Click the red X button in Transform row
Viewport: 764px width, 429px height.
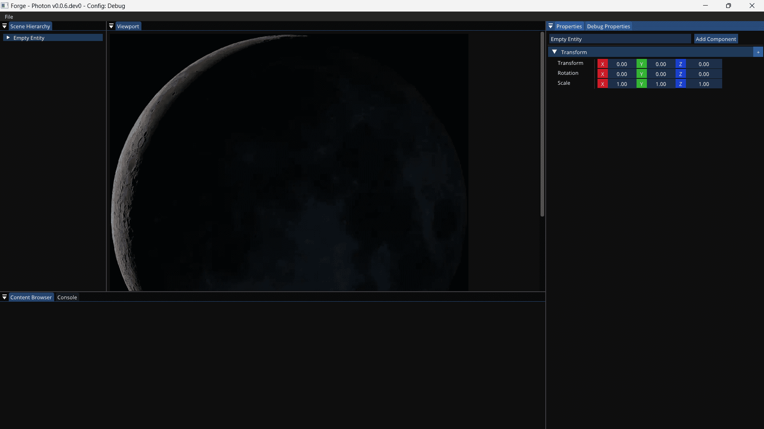coord(602,64)
